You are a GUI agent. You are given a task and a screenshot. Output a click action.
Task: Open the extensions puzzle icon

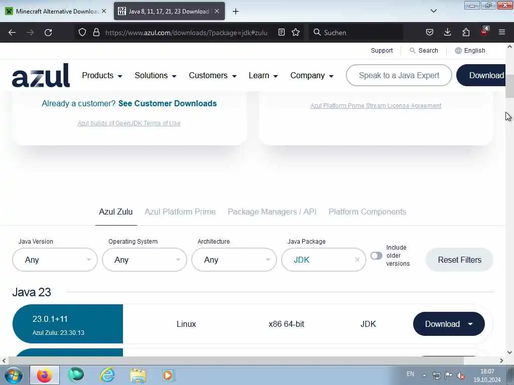466,32
